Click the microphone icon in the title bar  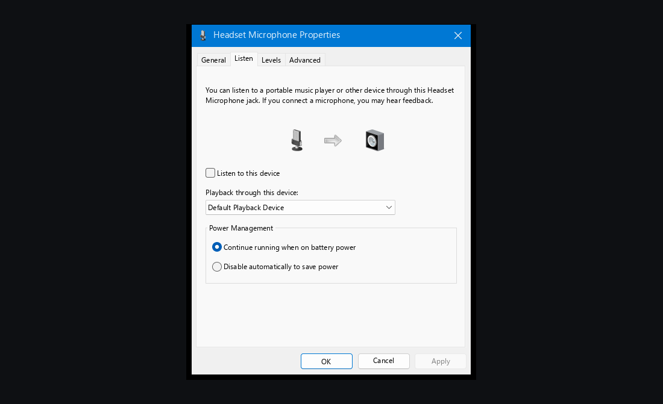pyautogui.click(x=203, y=36)
